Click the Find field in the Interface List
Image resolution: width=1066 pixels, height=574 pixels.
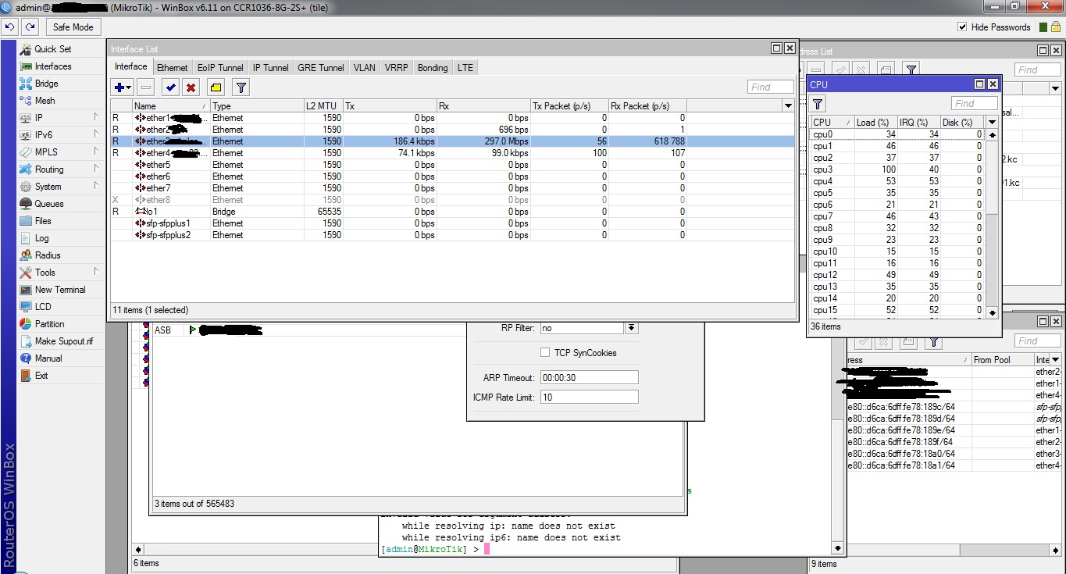(x=770, y=87)
